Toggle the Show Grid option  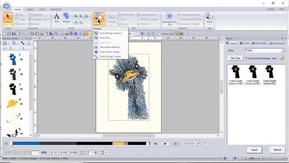pos(166,34)
